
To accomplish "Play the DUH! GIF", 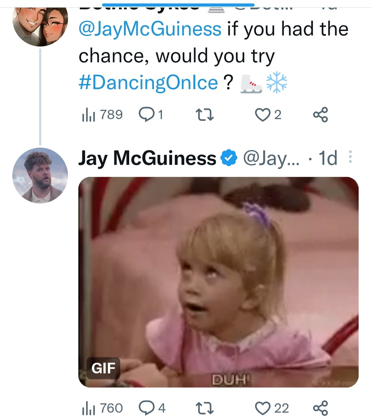I will [x=218, y=282].
